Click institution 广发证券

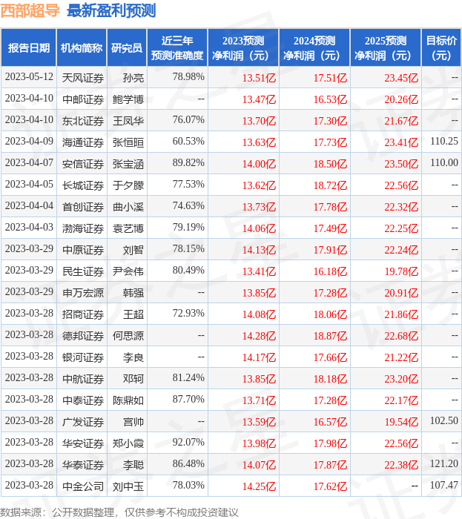point(83,423)
